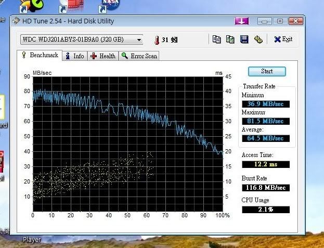Viewport: 324px width, 248px height.
Task: Select the Benchmark tab
Action: [40, 55]
